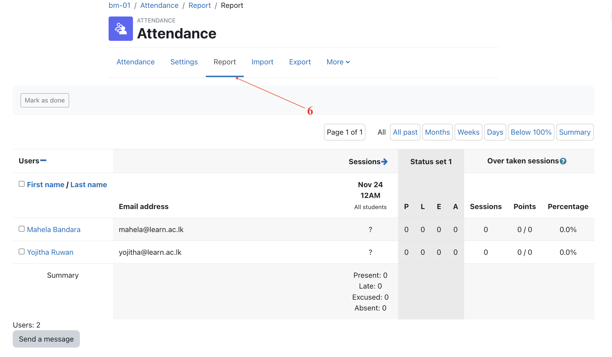Click the Attendance module icon
Viewport: 612px width, 357px height.
[x=121, y=29]
